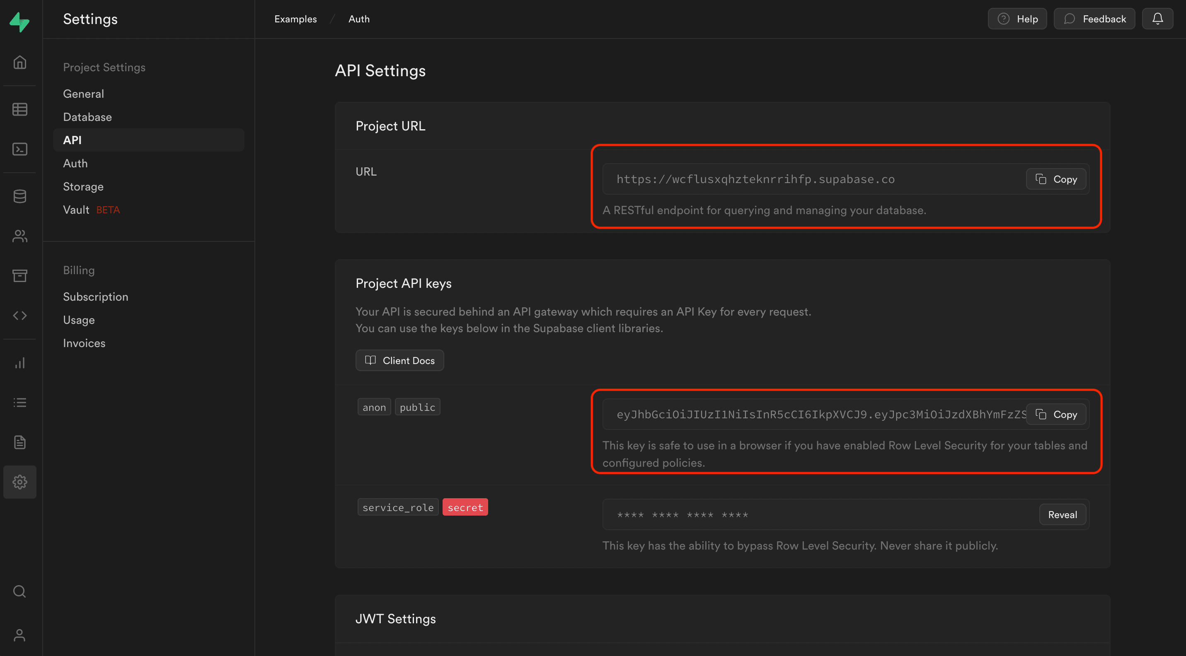Screen dimensions: 1186x656
Task: Open the search icon in sidebar
Action: point(19,591)
